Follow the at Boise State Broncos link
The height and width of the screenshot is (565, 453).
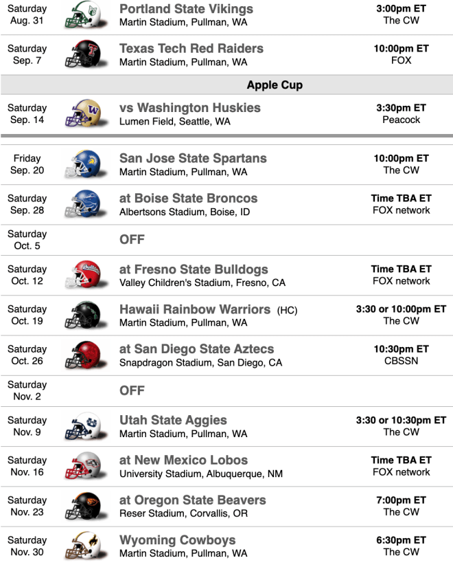click(x=188, y=198)
